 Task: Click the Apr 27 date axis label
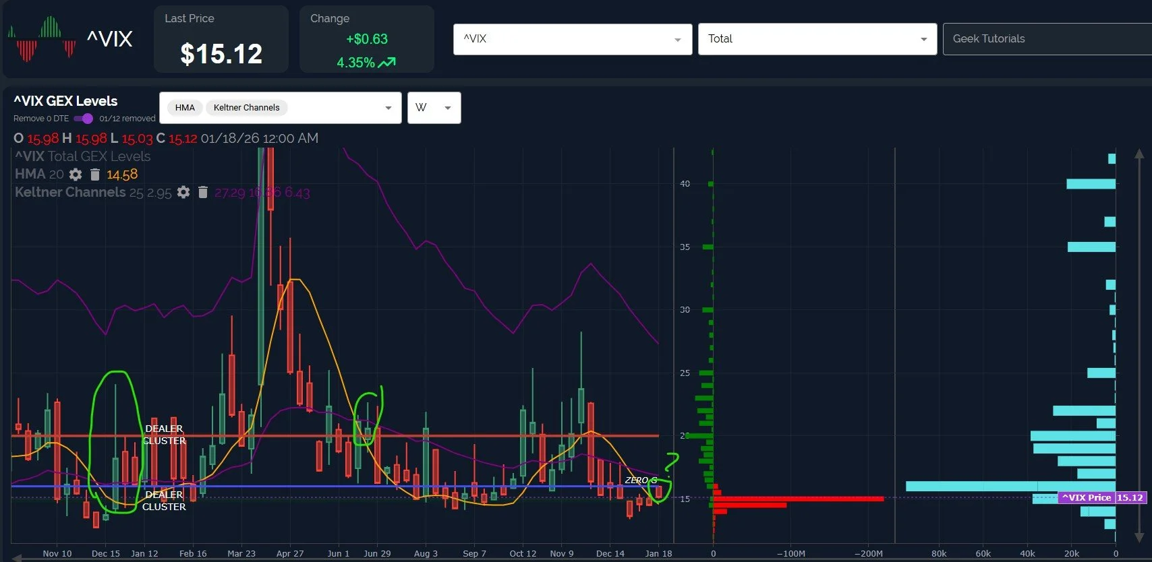(290, 553)
